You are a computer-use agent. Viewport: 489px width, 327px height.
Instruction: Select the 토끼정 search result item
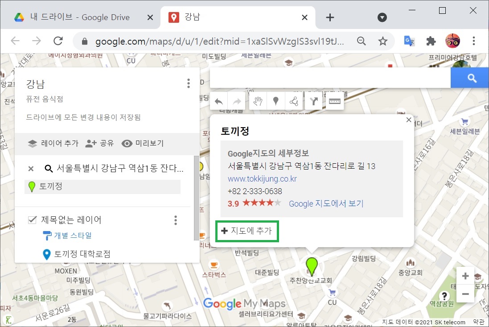102,186
